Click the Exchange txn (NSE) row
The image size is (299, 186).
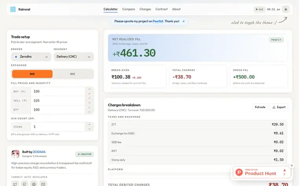pos(197,133)
